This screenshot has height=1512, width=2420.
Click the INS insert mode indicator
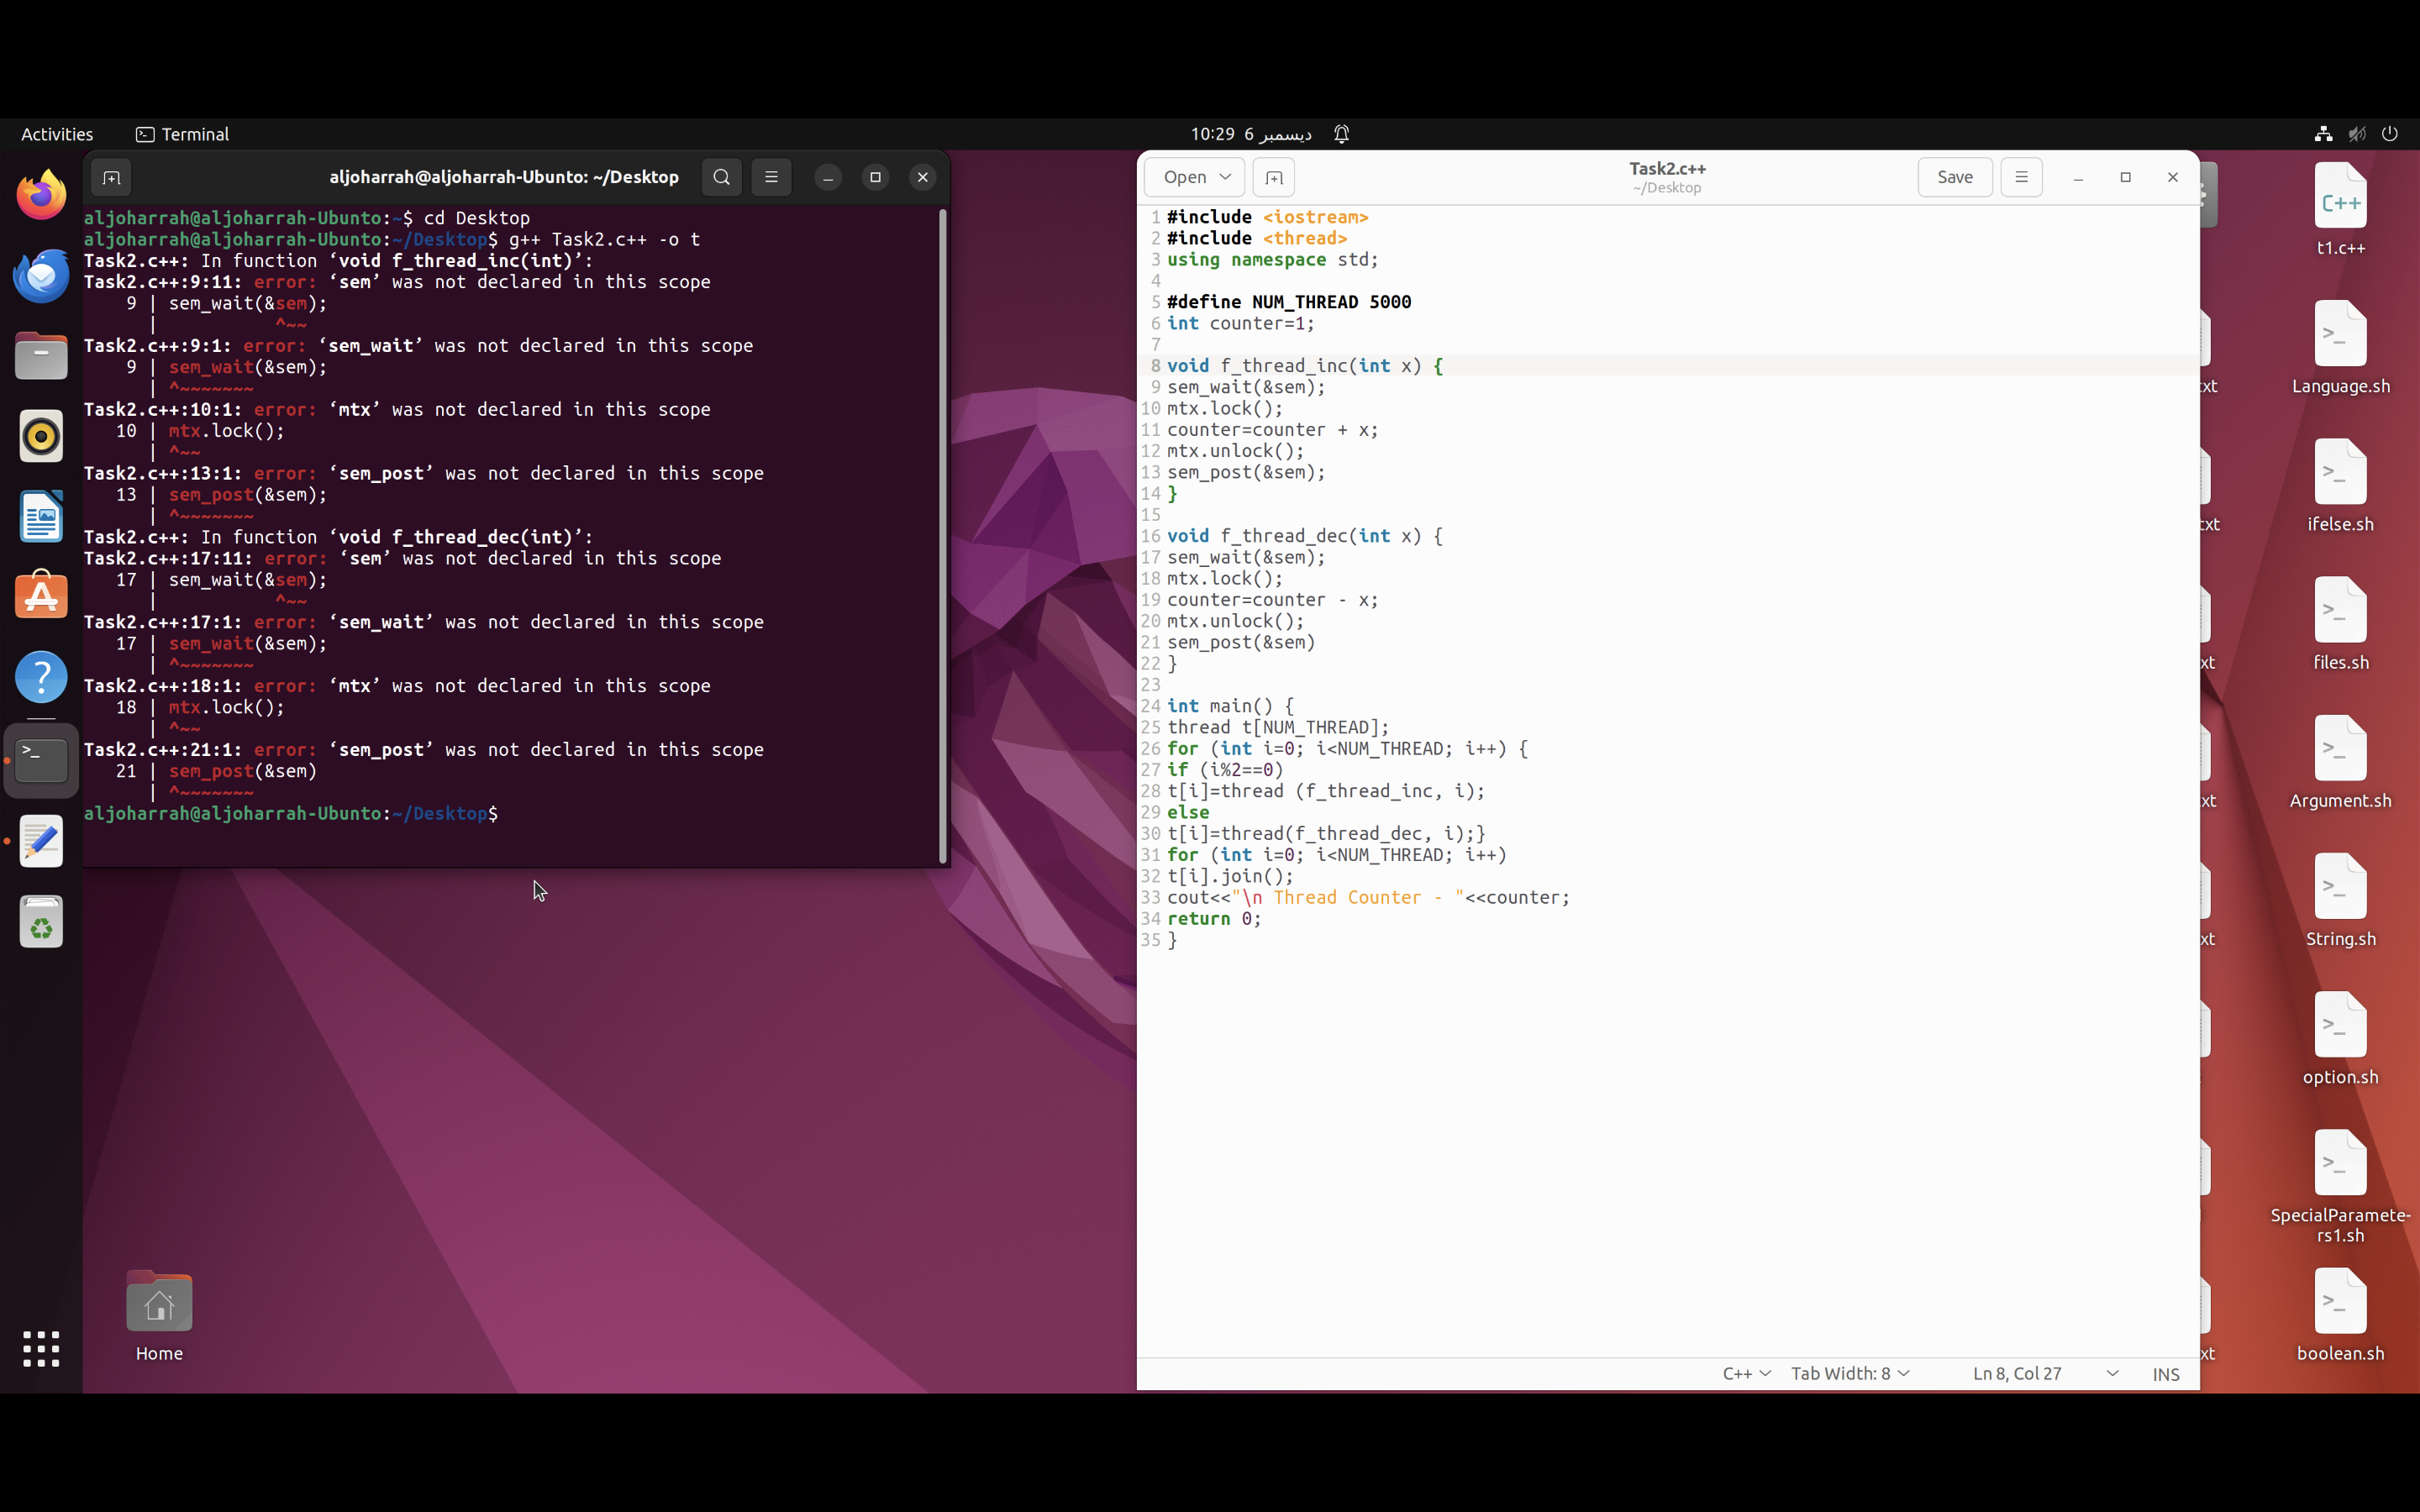2165,1374
